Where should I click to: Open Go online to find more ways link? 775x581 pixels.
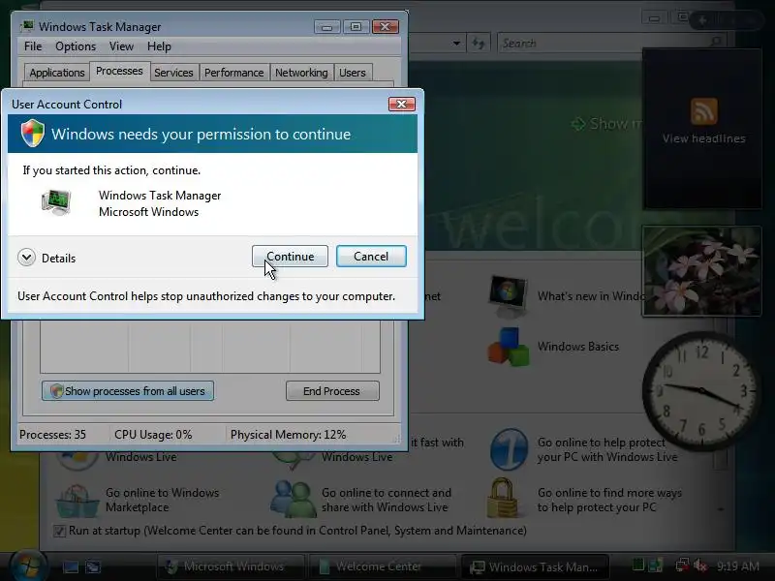609,500
